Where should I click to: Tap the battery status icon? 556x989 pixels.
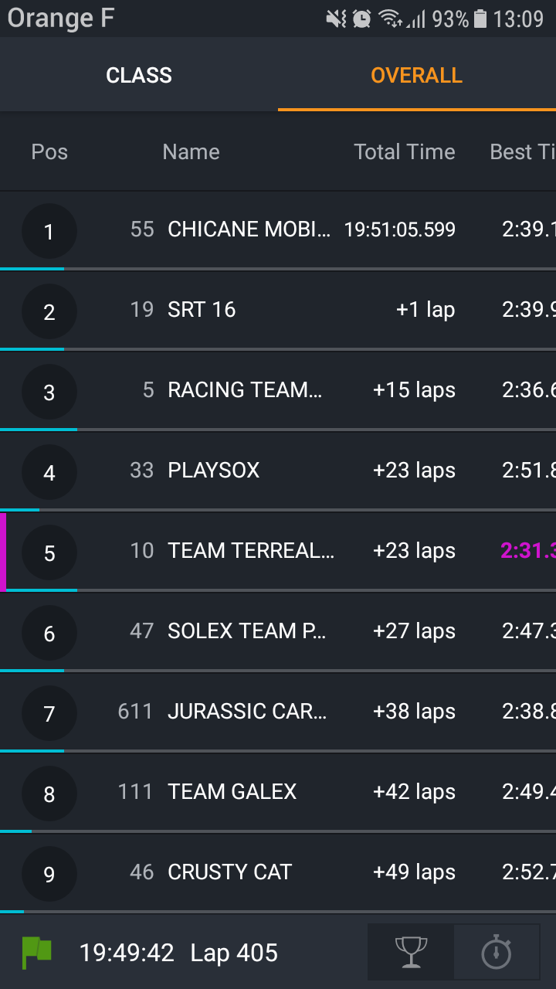pyautogui.click(x=480, y=19)
